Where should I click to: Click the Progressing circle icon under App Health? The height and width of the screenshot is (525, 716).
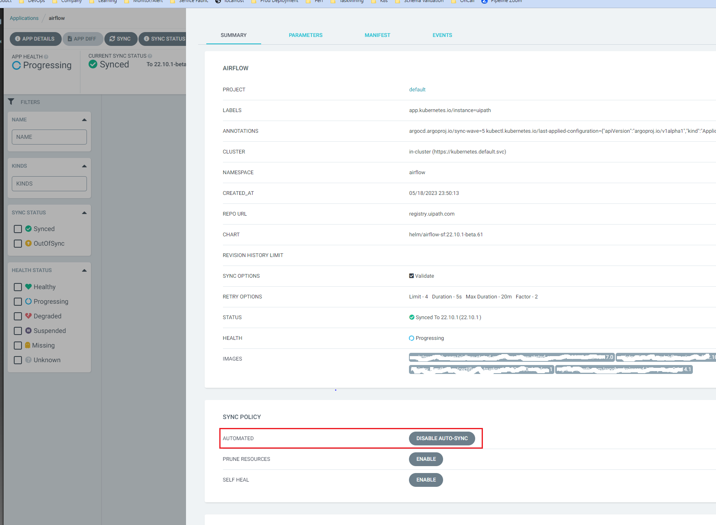[16, 65]
